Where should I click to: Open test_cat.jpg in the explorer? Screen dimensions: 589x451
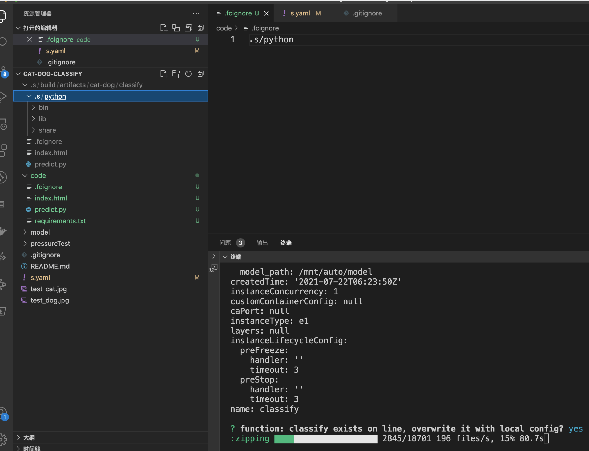click(x=49, y=289)
